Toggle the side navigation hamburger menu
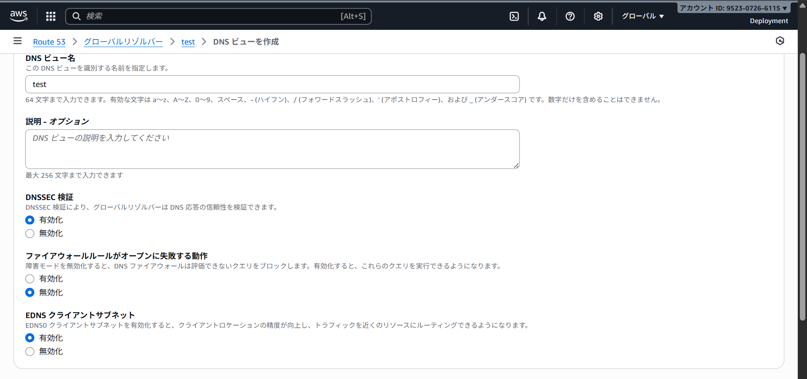Screen dimensions: 807x379 (17, 41)
